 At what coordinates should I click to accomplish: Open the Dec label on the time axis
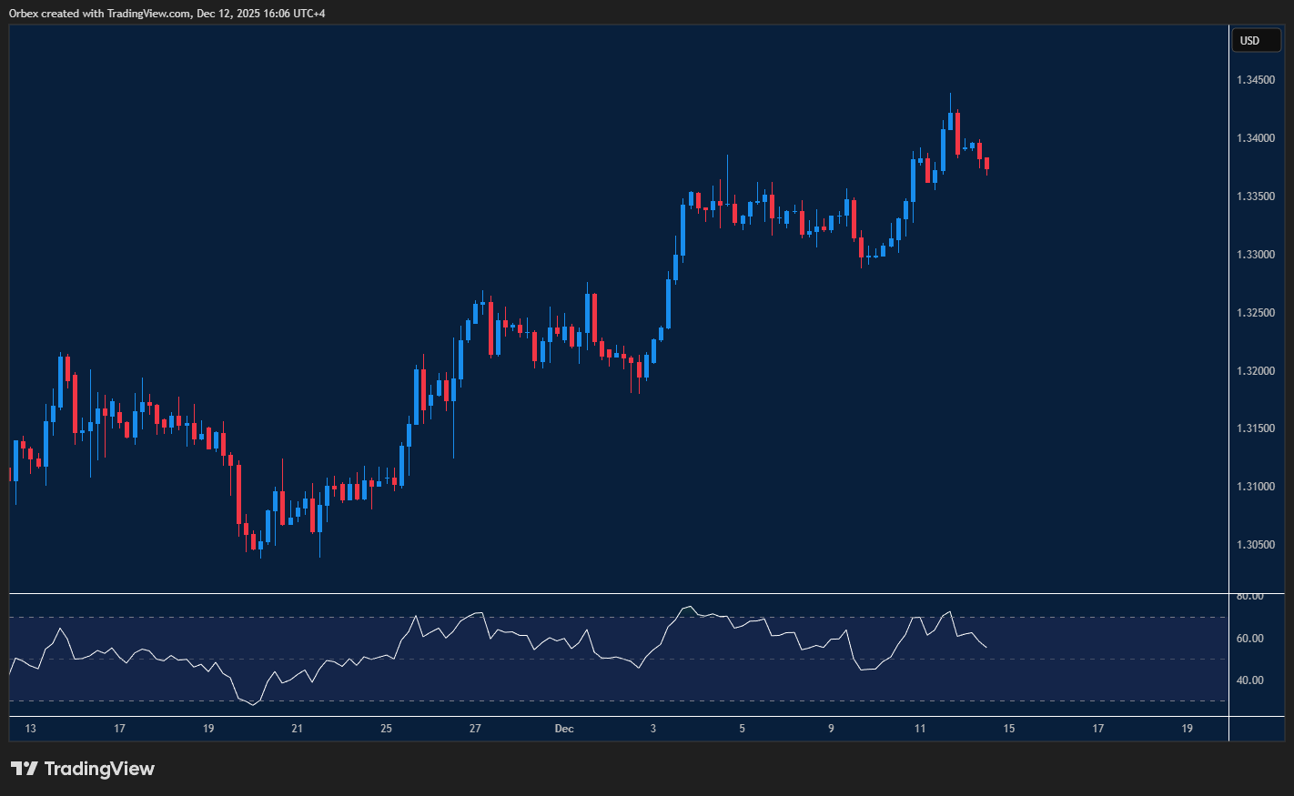click(x=563, y=728)
